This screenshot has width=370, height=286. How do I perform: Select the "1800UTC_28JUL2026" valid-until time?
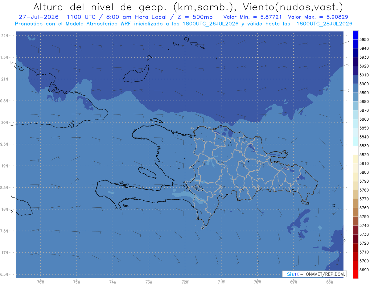(324, 24)
